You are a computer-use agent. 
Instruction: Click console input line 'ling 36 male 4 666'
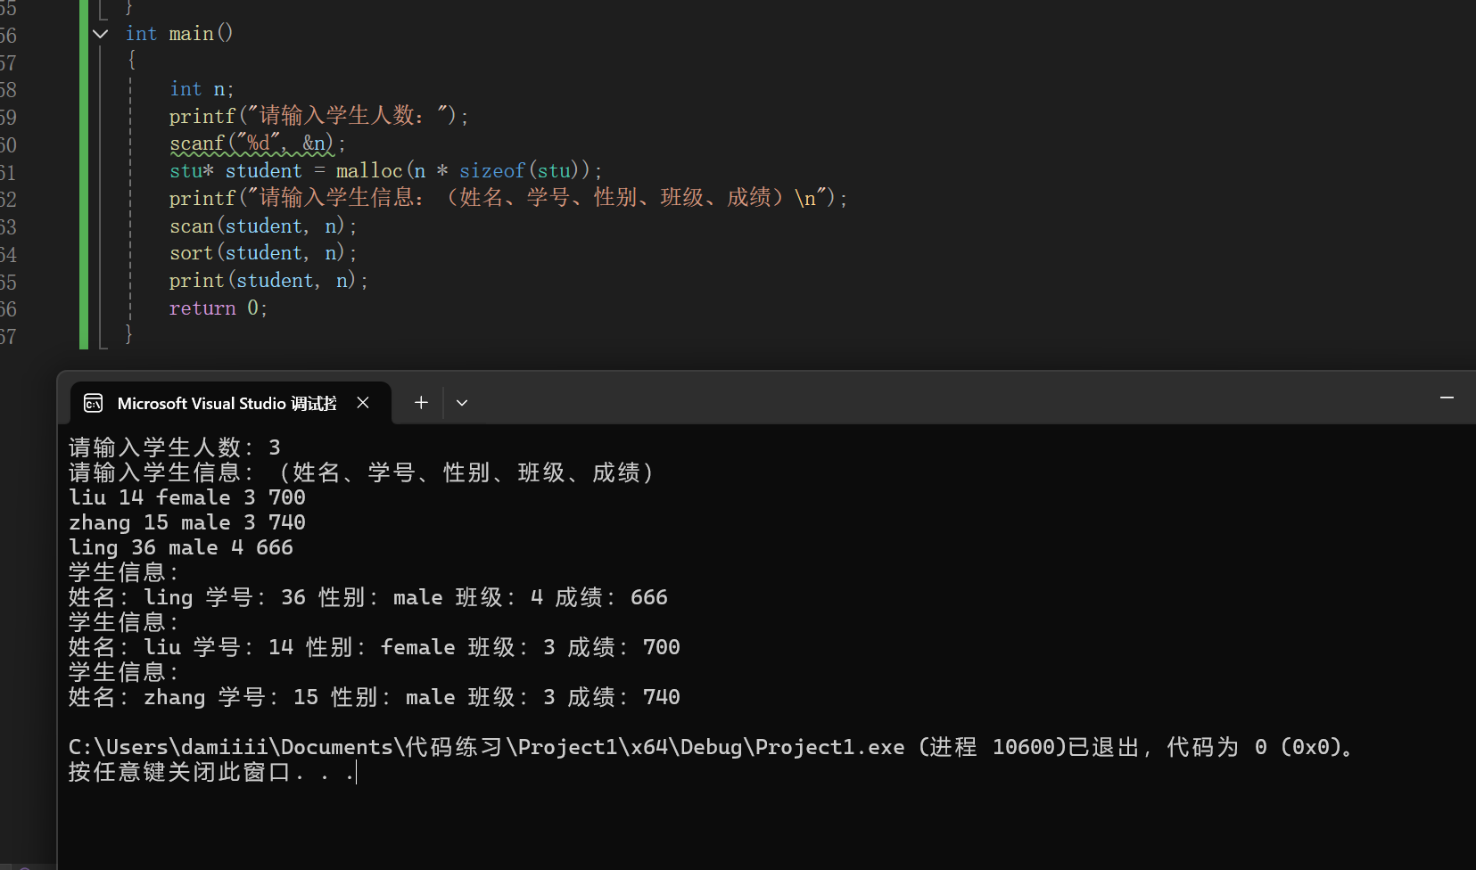point(181,547)
